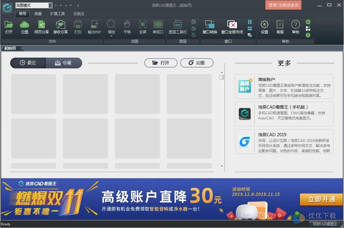Viewport: 344px width, 228px height.
Task: Click the green info circle icon
Action: click(x=308, y=35)
